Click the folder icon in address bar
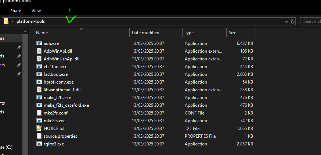The height and width of the screenshot is (155, 321). tap(6, 21)
